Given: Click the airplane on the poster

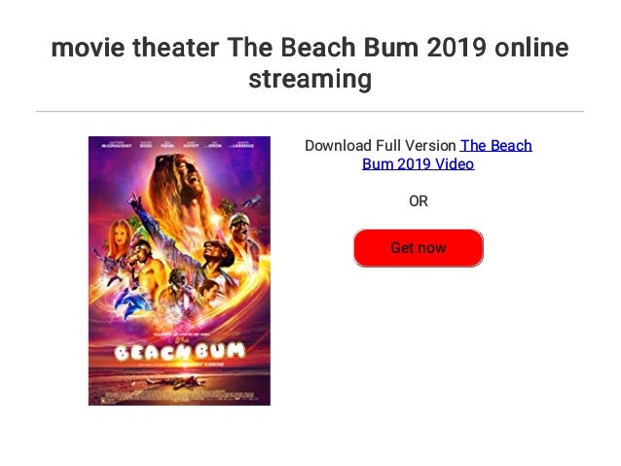Looking at the screenshot, I should tap(252, 201).
